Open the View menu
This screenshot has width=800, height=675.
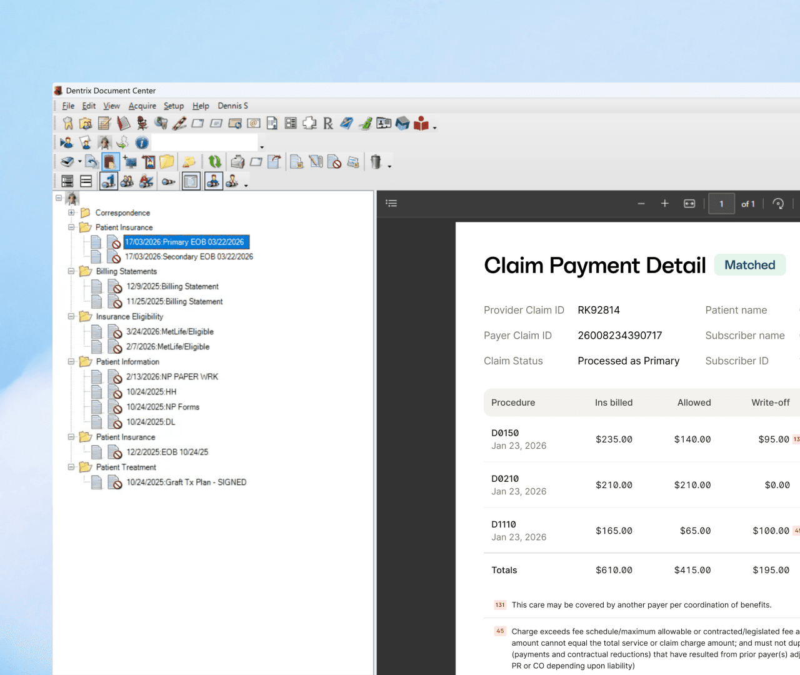tap(111, 106)
